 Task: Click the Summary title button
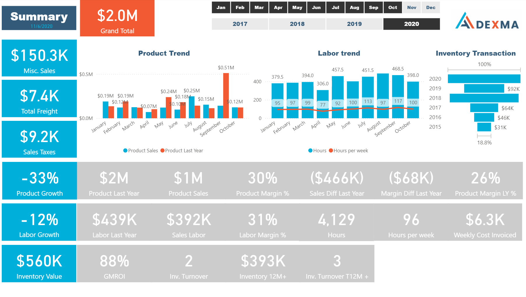tap(39, 18)
